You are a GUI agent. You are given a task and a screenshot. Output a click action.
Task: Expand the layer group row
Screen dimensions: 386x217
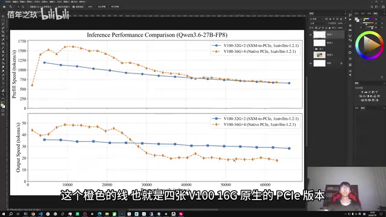tap(314, 49)
